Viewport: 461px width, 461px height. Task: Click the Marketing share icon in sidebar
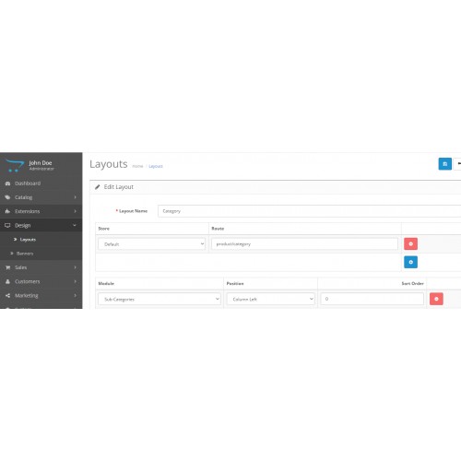click(x=7, y=296)
